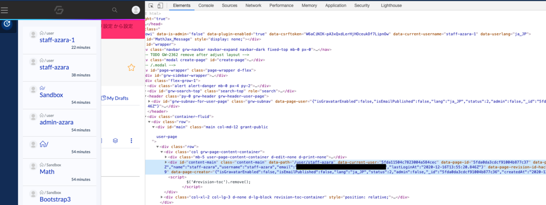
Task: Open the staff-azara-1 recent page
Action: [57, 40]
